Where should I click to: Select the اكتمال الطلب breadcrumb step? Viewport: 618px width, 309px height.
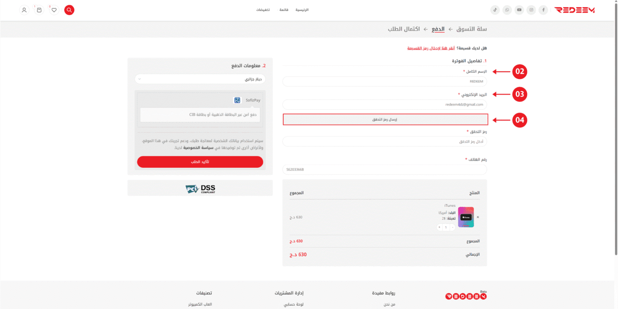pos(404,29)
